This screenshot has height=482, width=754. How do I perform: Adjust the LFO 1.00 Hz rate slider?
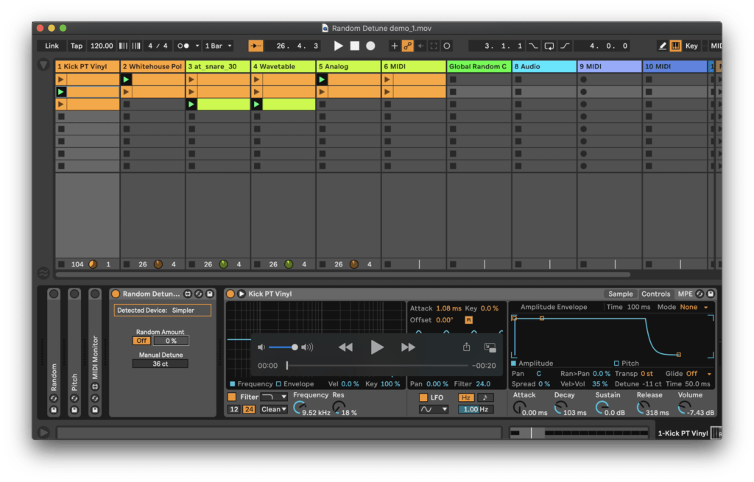(x=476, y=409)
